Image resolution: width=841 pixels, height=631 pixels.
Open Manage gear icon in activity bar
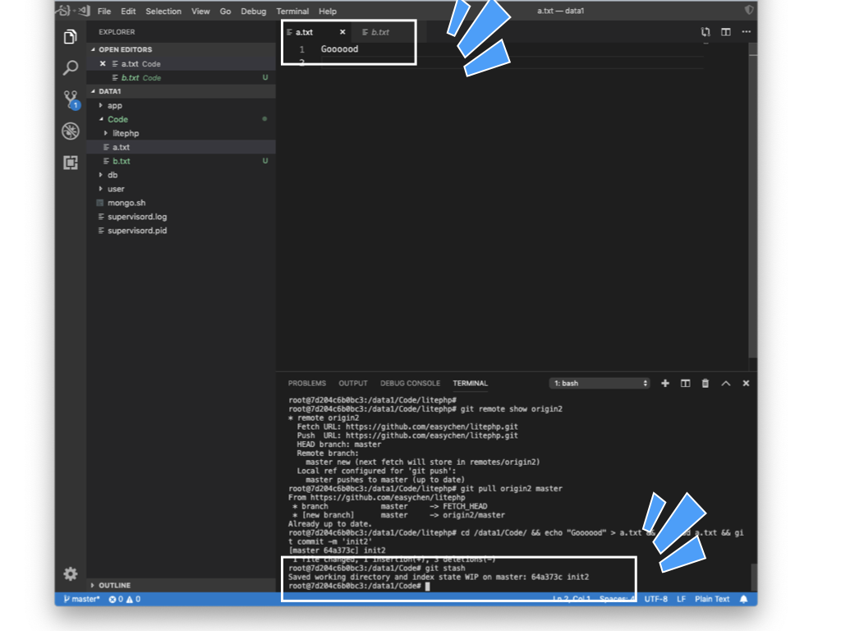pos(71,573)
